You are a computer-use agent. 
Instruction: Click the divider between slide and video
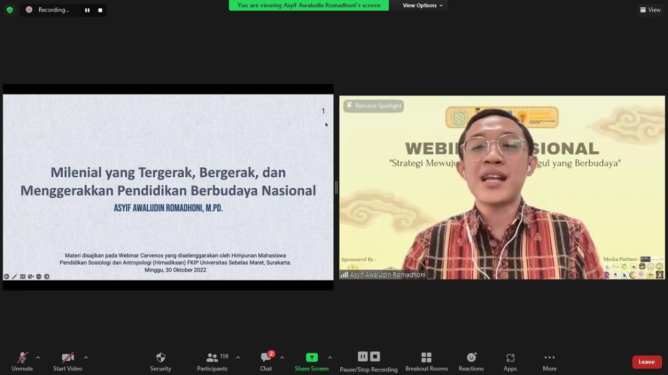(x=336, y=187)
